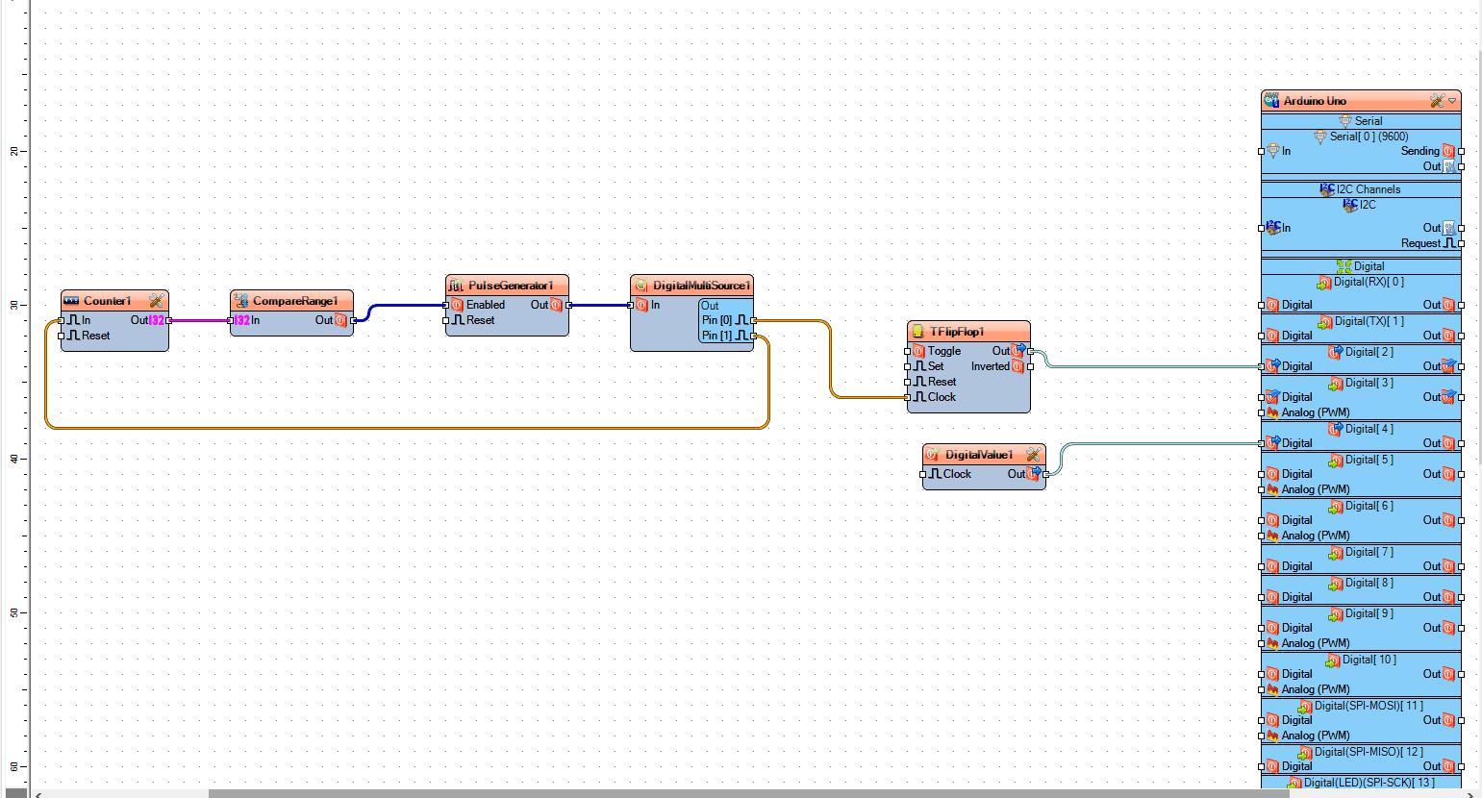Select the TFlipFlop1 component title
This screenshot has width=1482, height=798.
pos(957,332)
